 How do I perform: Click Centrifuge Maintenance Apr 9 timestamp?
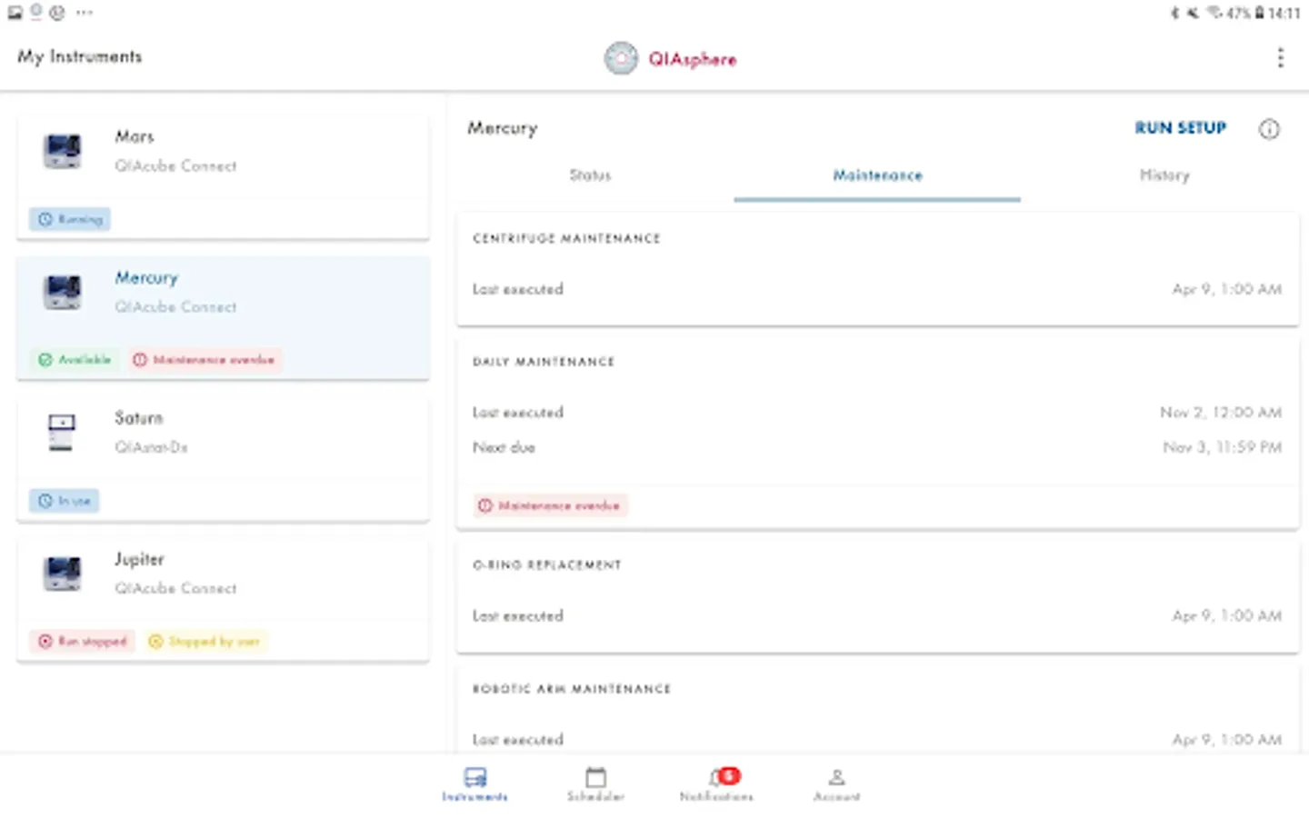(1227, 289)
